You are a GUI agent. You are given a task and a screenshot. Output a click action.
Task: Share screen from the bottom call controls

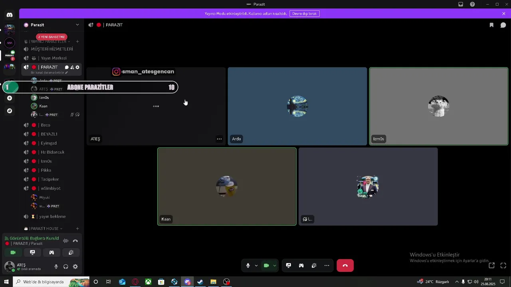288,265
